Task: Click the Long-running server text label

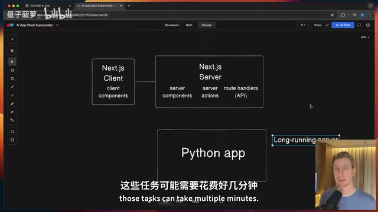Action: click(x=306, y=140)
